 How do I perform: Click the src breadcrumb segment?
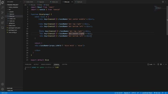[25, 5]
